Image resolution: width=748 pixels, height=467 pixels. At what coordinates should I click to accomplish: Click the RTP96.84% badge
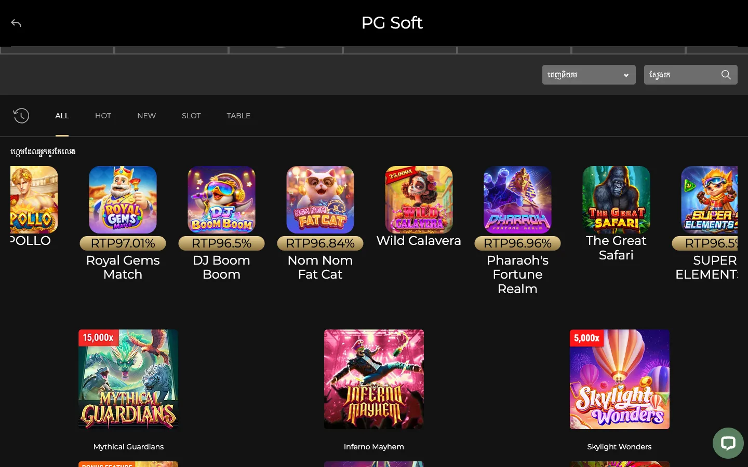click(320, 243)
